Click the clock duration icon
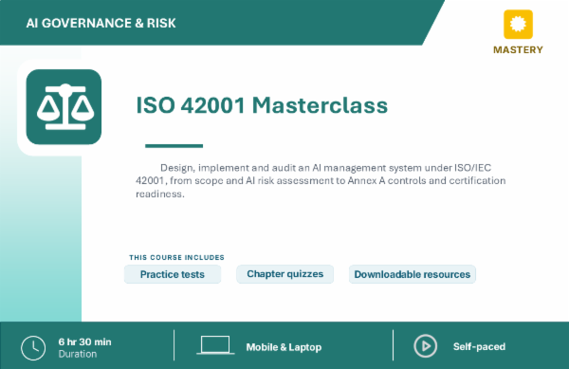569x369 pixels. 33,348
